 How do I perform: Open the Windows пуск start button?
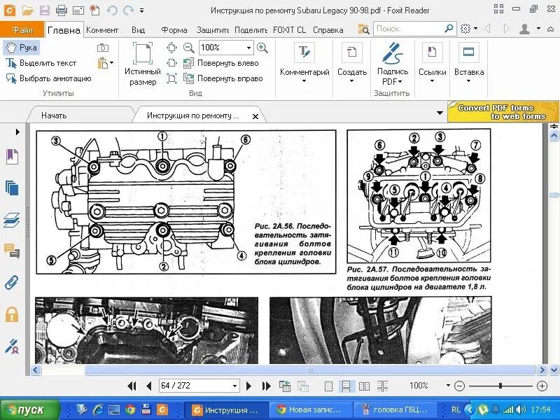pos(30,409)
